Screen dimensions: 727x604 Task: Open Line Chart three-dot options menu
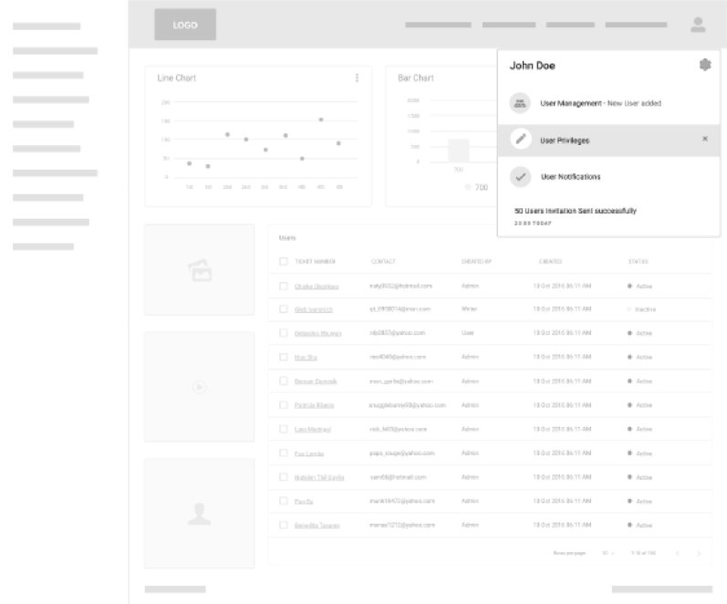point(357,78)
